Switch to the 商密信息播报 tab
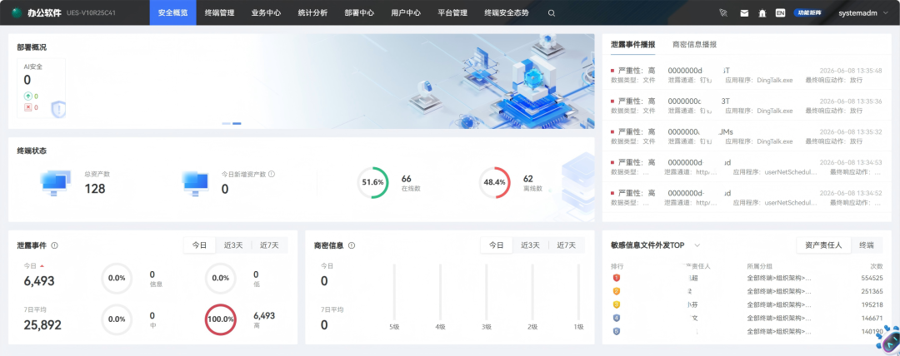This screenshot has width=900, height=356. (694, 44)
